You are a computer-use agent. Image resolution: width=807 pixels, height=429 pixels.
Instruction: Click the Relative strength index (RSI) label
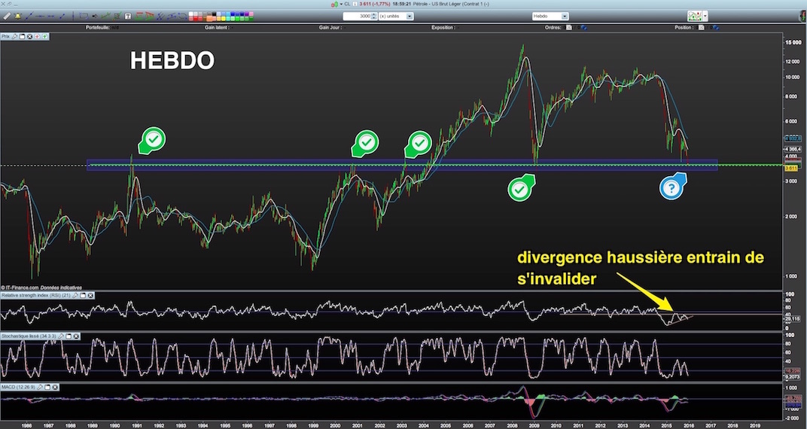pyautogui.click(x=36, y=295)
